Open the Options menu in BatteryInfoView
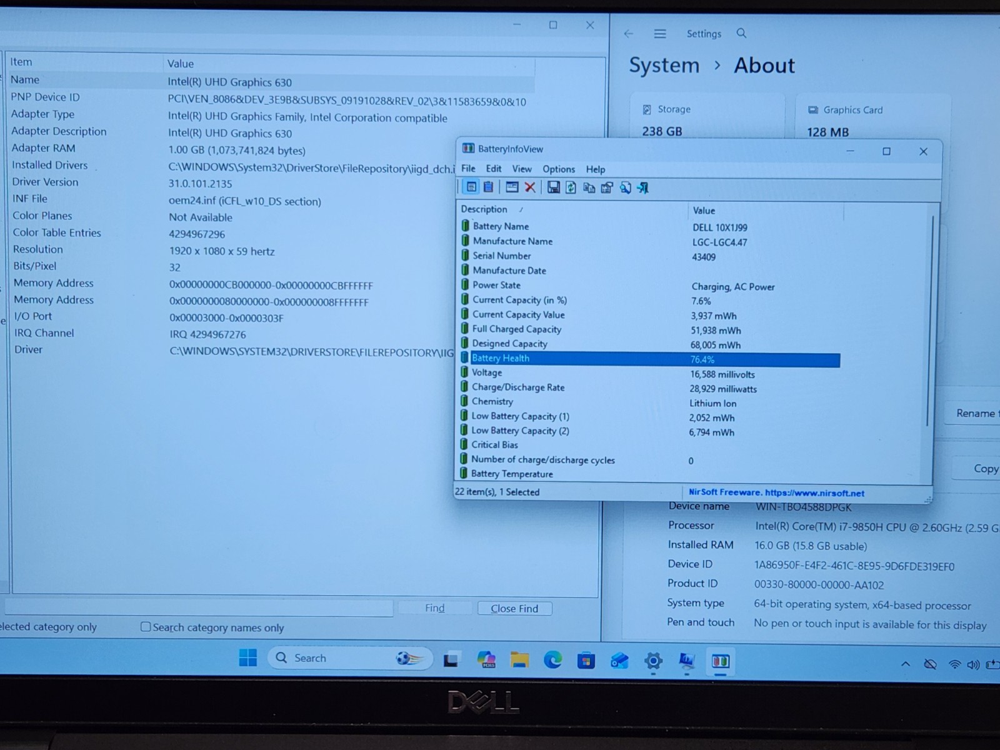1000x750 pixels. (559, 169)
